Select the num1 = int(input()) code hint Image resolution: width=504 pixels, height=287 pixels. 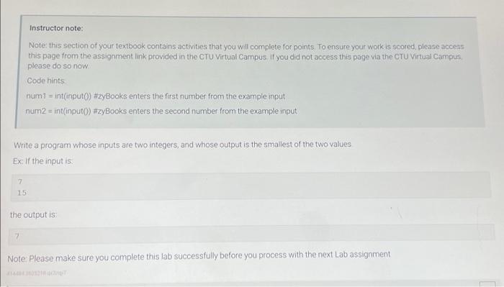[x=59, y=96]
